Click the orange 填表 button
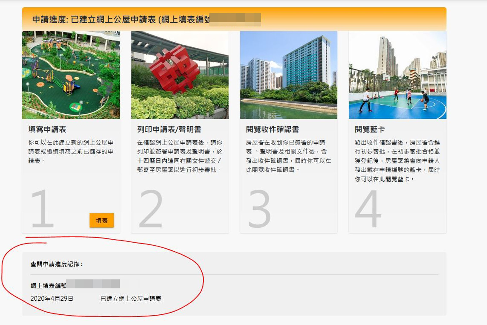 tap(101, 220)
